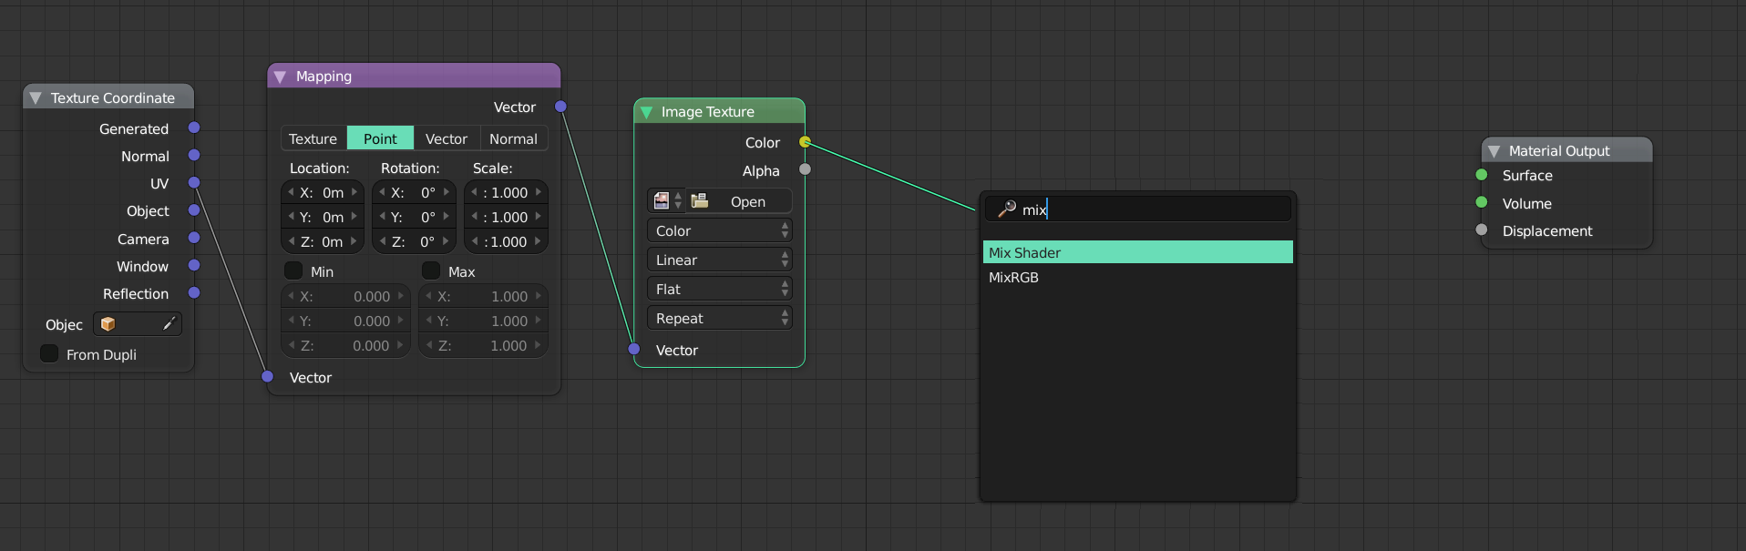Viewport: 1746px width, 551px height.
Task: Collapse the Image Texture node triangle
Action: [x=646, y=112]
